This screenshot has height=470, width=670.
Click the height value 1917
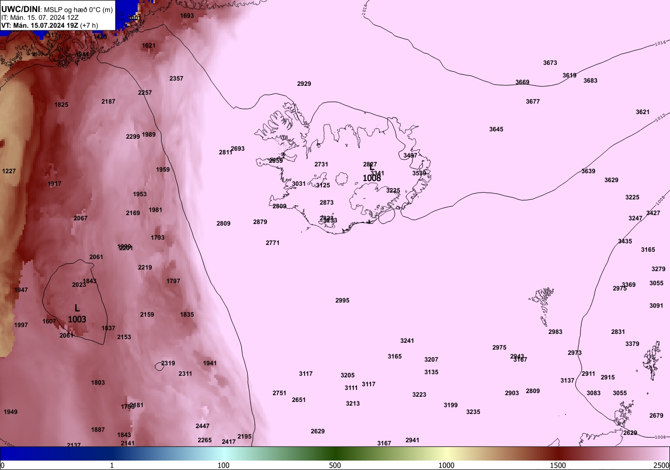54,184
